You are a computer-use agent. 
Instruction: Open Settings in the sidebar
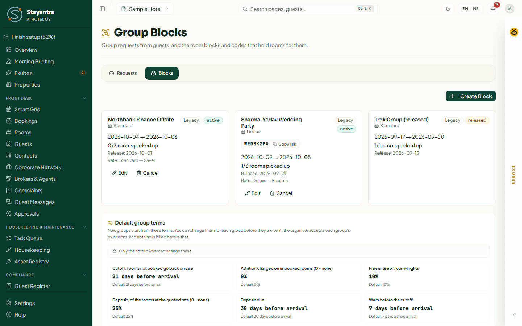(46, 303)
